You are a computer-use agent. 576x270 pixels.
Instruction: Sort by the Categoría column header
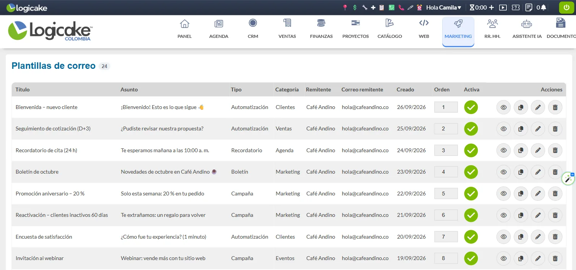[287, 89]
